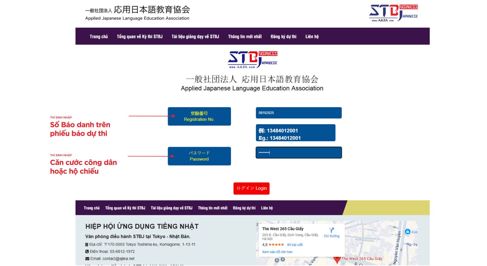487x266 pixels.
Task: Click the bus stop icon on map
Action: (x=277, y=260)
